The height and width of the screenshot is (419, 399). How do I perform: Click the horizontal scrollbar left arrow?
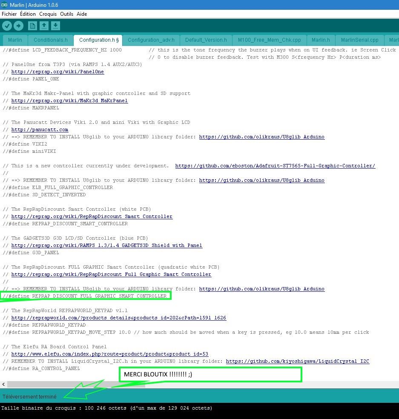click(x=3, y=384)
